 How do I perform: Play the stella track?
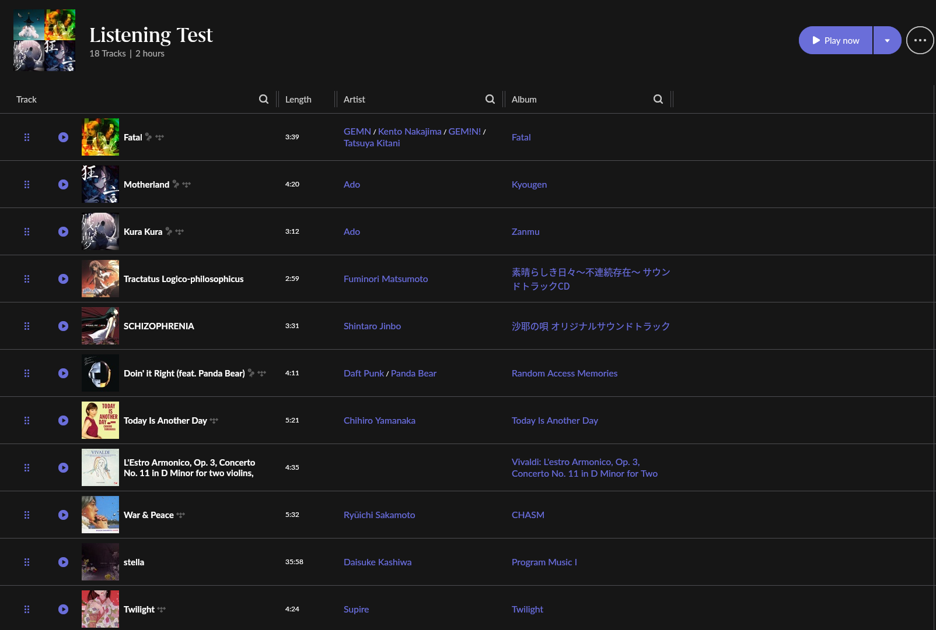(x=63, y=562)
